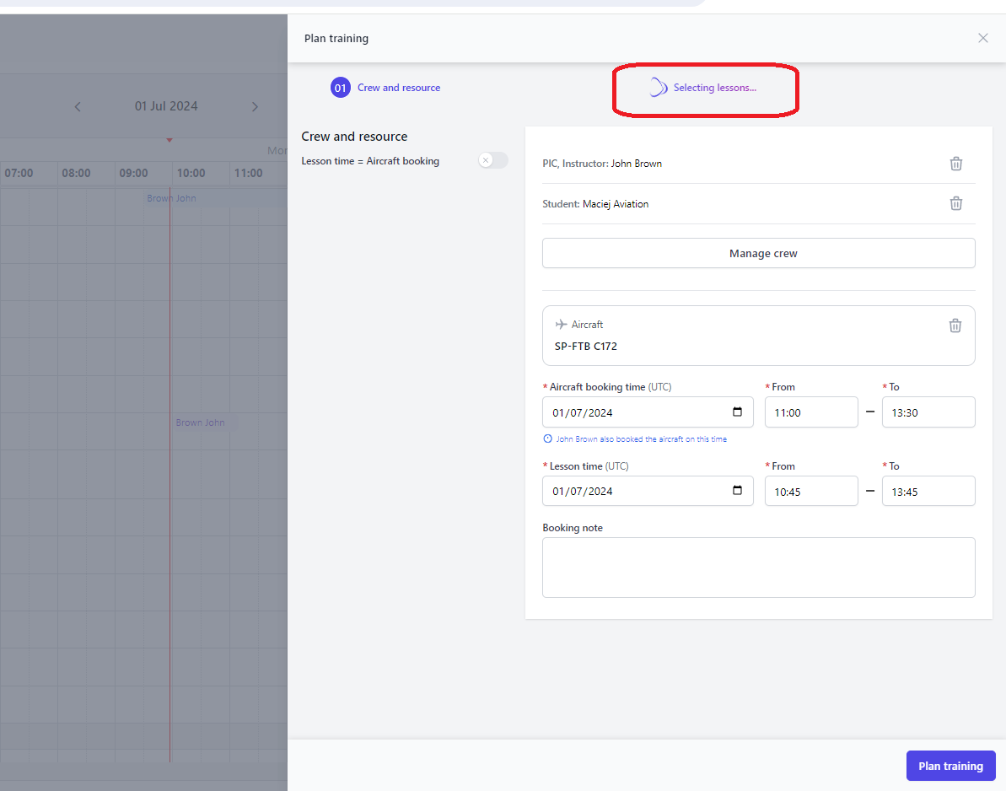The width and height of the screenshot is (1006, 791).
Task: Click the lower Brown John calendar booking
Action: coord(205,422)
